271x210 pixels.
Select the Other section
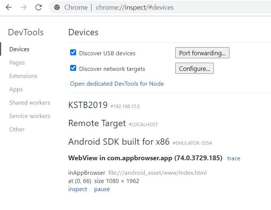(x=17, y=129)
